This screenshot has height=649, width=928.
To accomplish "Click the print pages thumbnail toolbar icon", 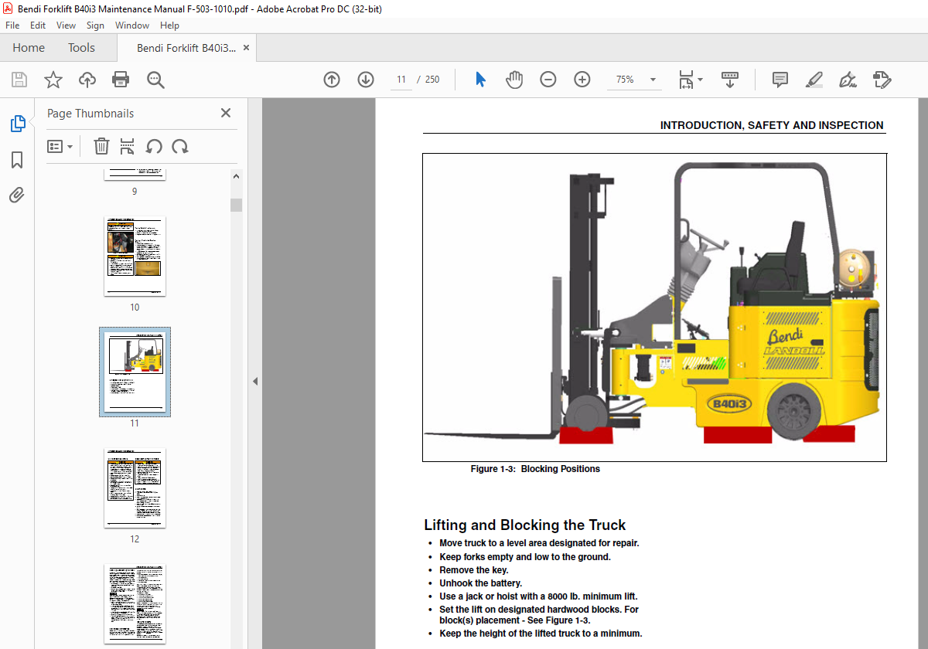I will [x=128, y=146].
